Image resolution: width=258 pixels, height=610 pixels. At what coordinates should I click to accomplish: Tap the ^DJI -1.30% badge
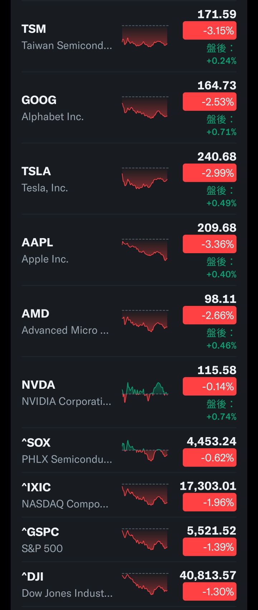(210, 591)
